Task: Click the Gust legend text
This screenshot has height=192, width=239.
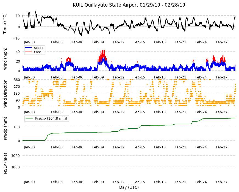Action: 37,52
